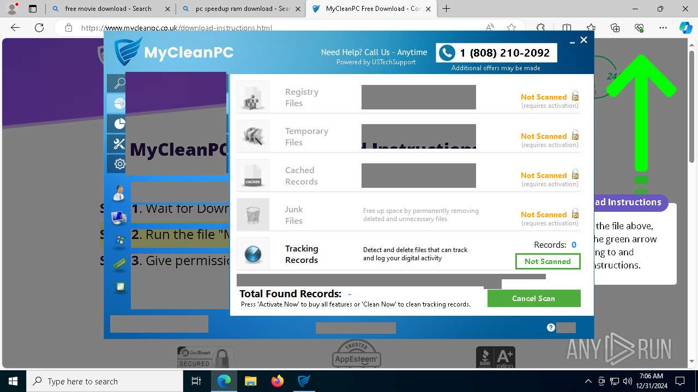698x392 pixels.
Task: Show hidden system tray icons
Action: click(x=588, y=381)
